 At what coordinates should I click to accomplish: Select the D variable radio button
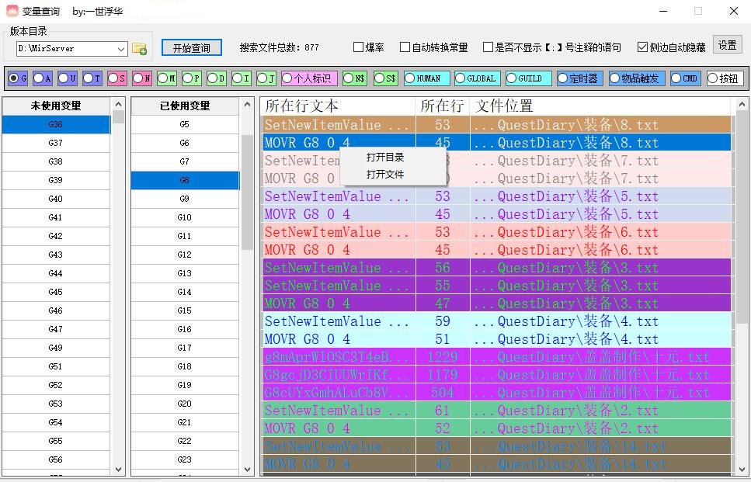click(x=217, y=78)
